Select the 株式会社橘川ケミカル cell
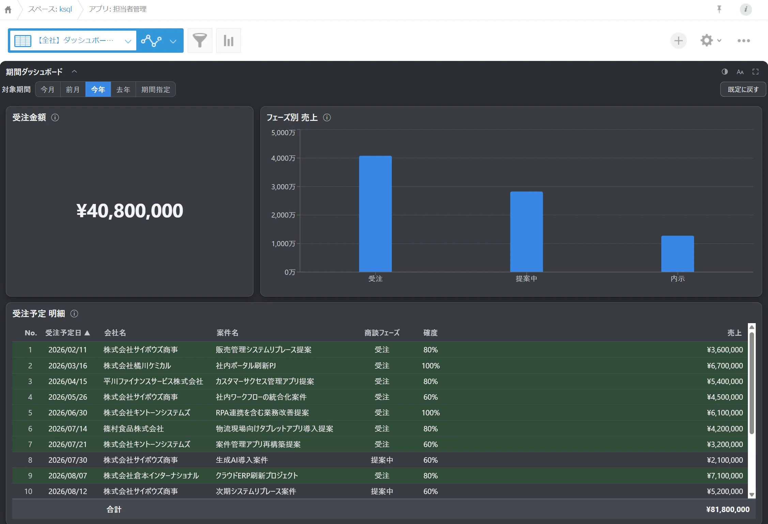The width and height of the screenshot is (768, 524). coord(137,366)
